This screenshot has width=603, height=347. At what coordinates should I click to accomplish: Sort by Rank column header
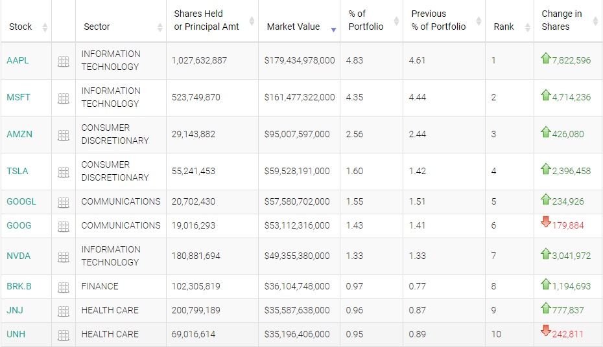[x=504, y=27]
